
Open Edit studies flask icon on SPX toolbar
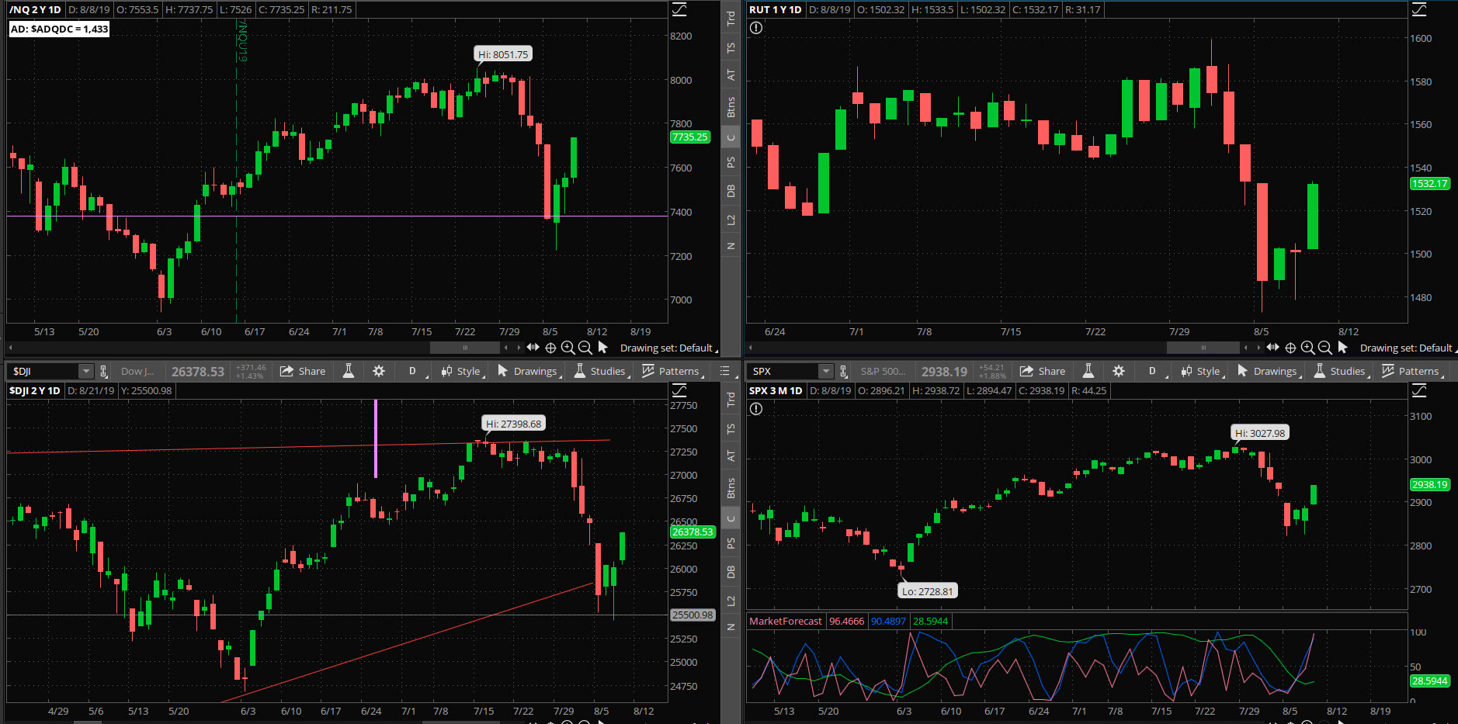tap(1088, 371)
